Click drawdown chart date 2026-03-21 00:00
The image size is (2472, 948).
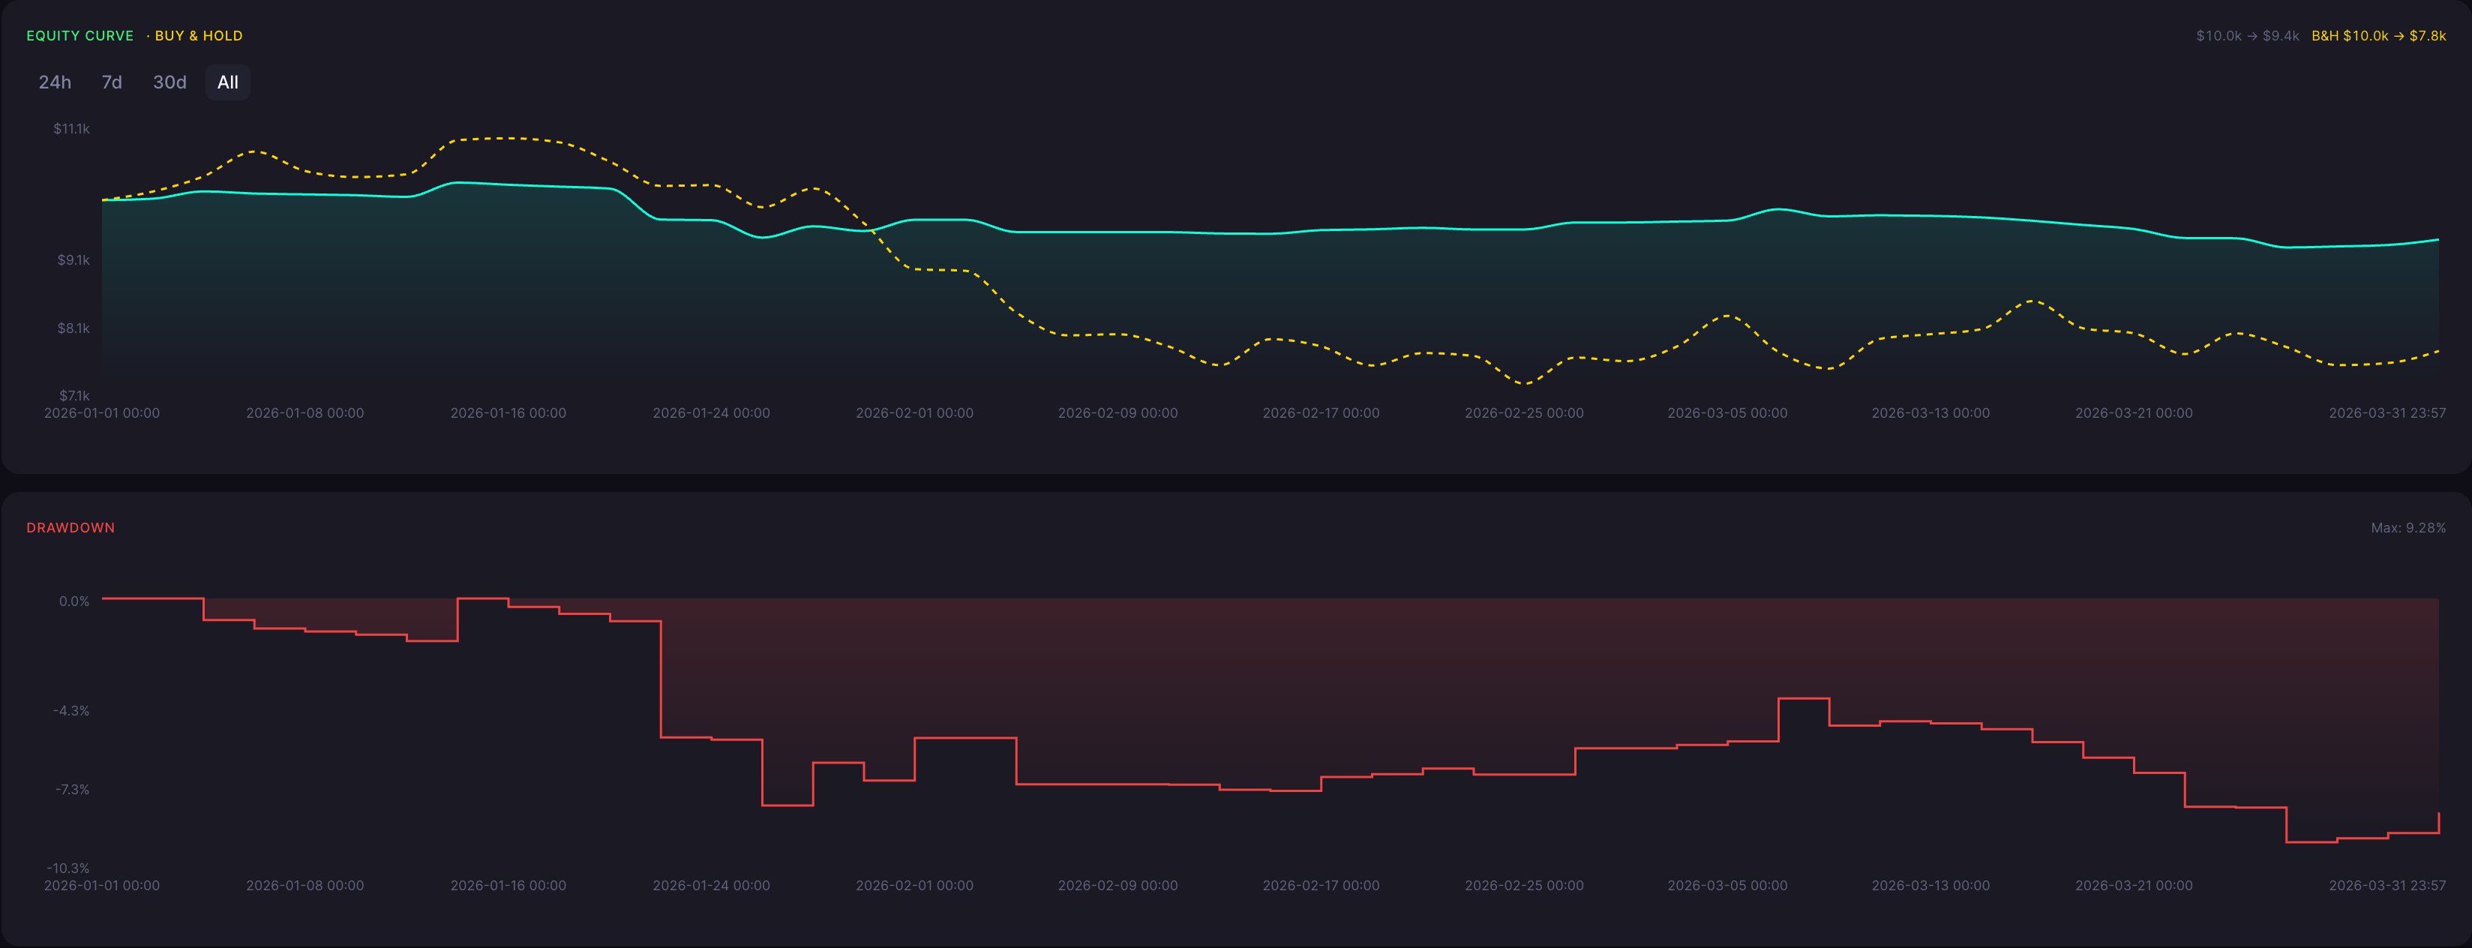coord(2134,886)
